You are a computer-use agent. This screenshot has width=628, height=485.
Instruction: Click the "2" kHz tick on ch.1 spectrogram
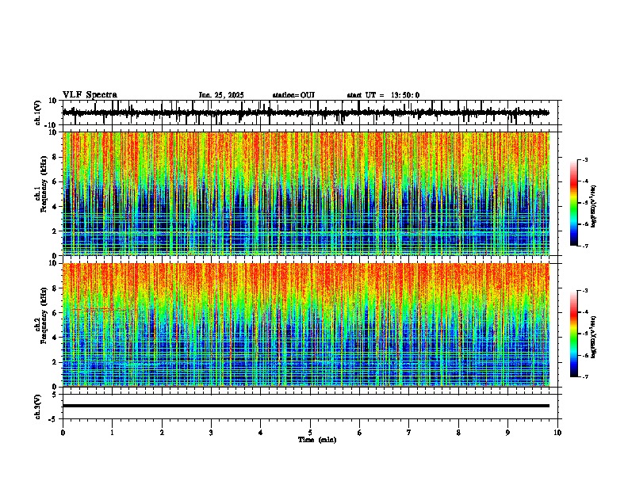coord(56,231)
